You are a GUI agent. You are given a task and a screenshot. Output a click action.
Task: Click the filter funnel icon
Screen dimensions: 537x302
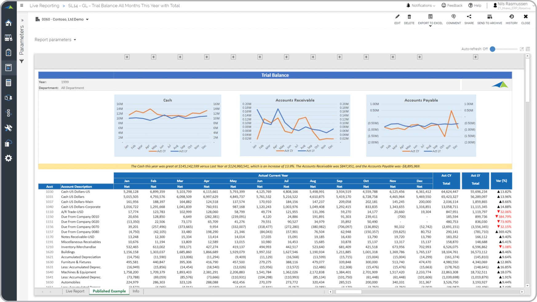click(22, 61)
